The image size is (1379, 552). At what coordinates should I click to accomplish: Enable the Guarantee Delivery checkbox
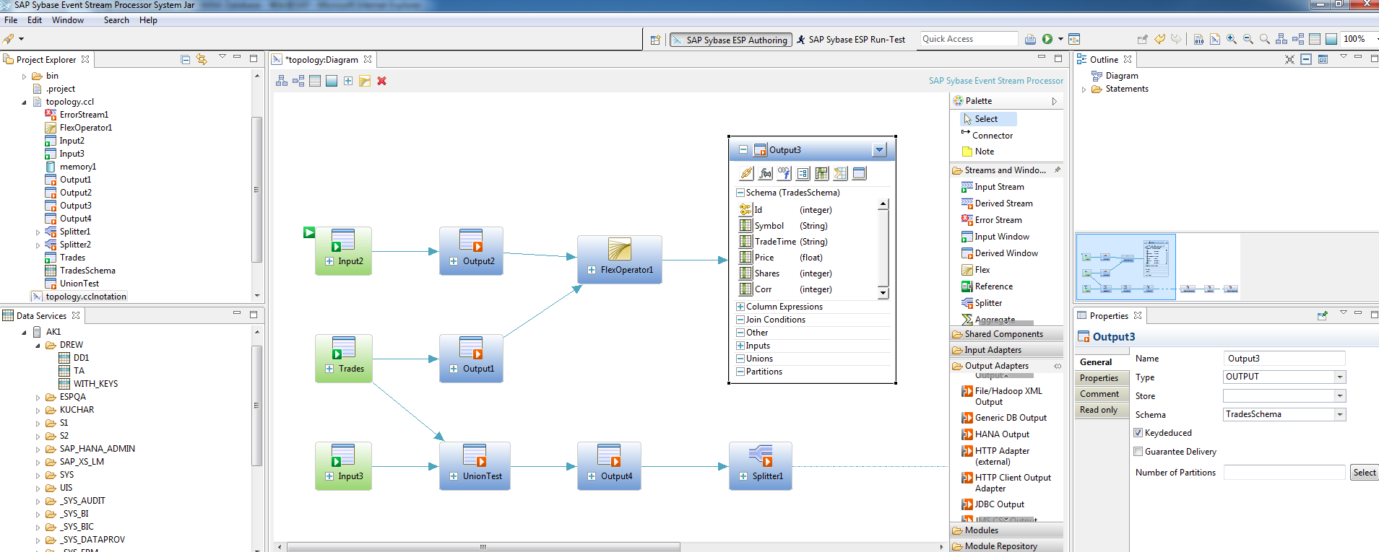1138,452
